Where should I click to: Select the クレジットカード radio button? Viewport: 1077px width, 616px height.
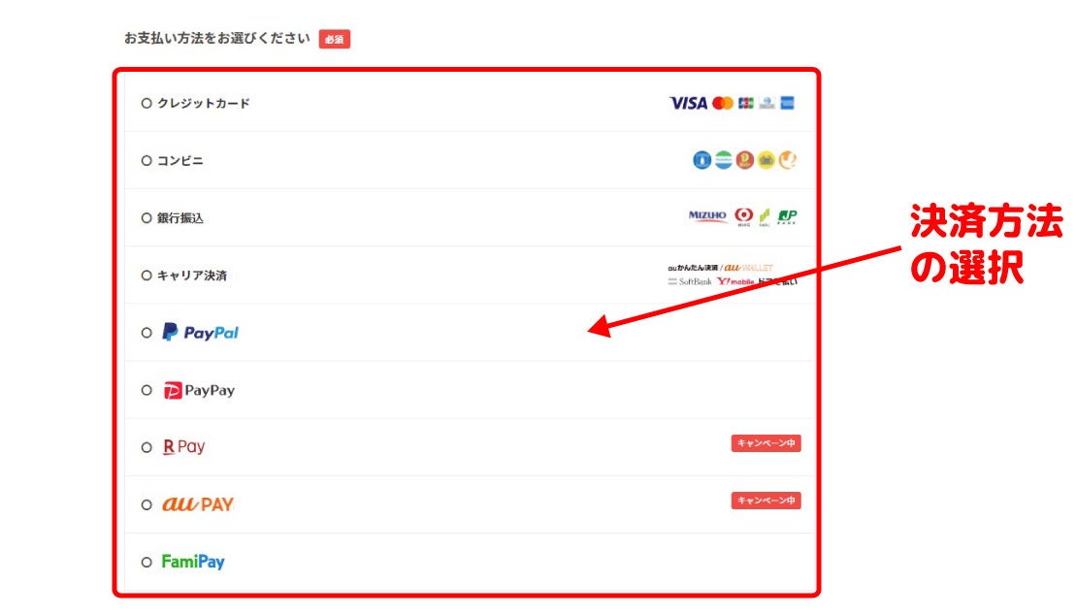coord(147,103)
